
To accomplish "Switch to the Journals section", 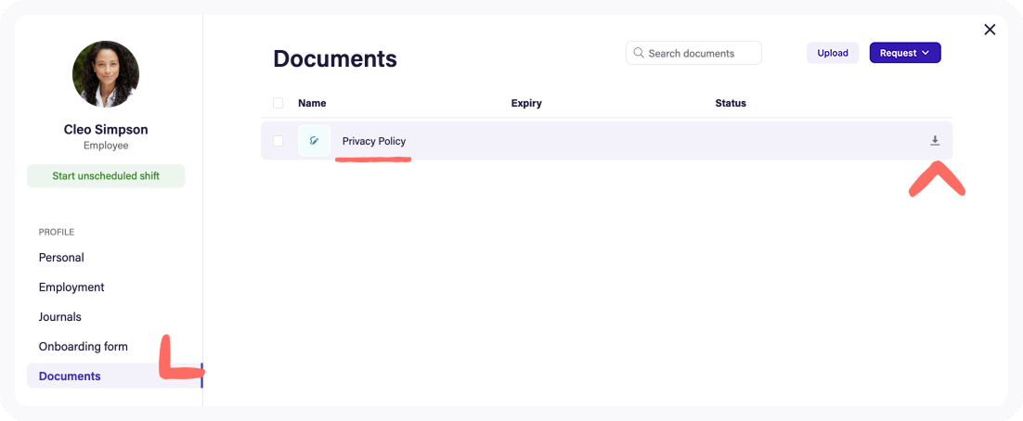I will click(x=60, y=317).
